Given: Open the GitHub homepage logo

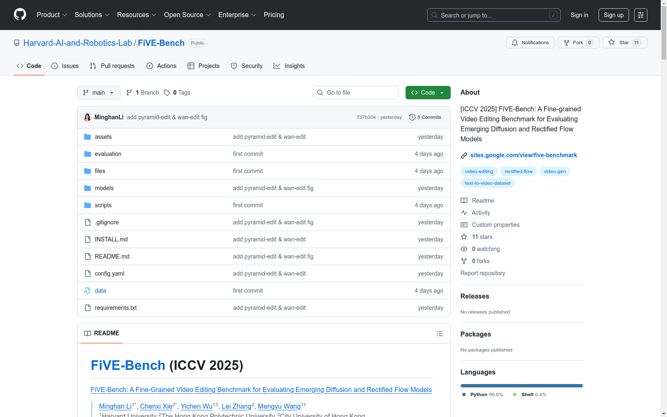Looking at the screenshot, I should click(x=20, y=15).
